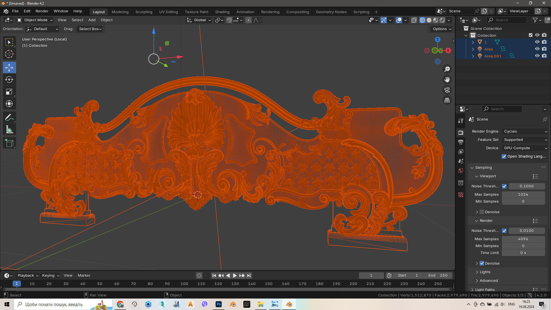Toggle Viewport Noise Threshold checkbox
The image size is (551, 310).
pyautogui.click(x=504, y=186)
